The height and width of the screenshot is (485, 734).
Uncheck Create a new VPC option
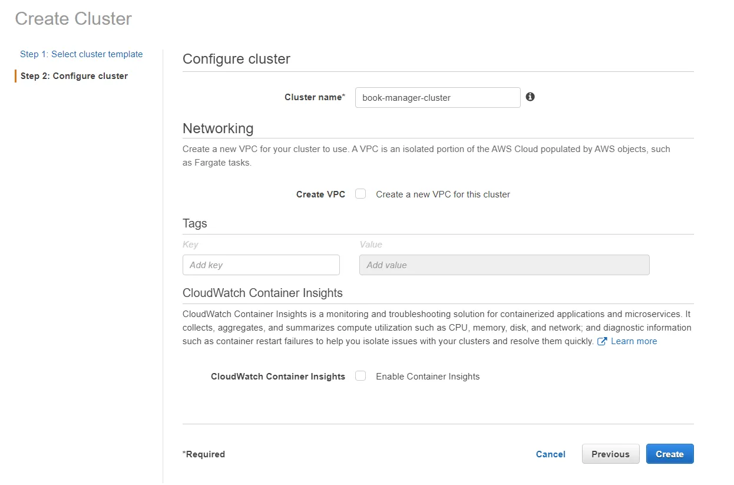point(360,193)
